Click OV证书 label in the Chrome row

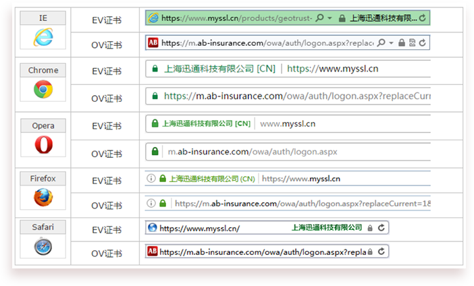(x=107, y=98)
